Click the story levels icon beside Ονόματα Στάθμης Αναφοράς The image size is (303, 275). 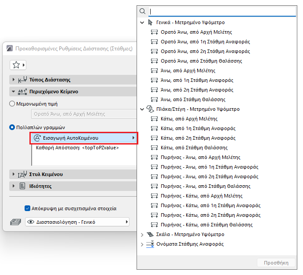[150, 244]
